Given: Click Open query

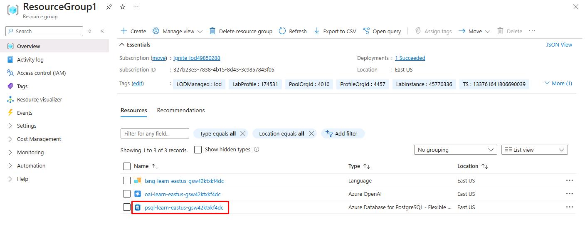Looking at the screenshot, I should (x=382, y=31).
